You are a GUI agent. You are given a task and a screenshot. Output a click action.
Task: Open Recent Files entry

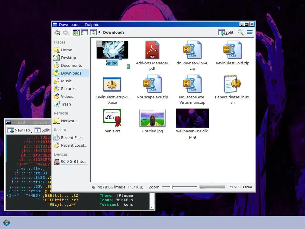point(71,138)
